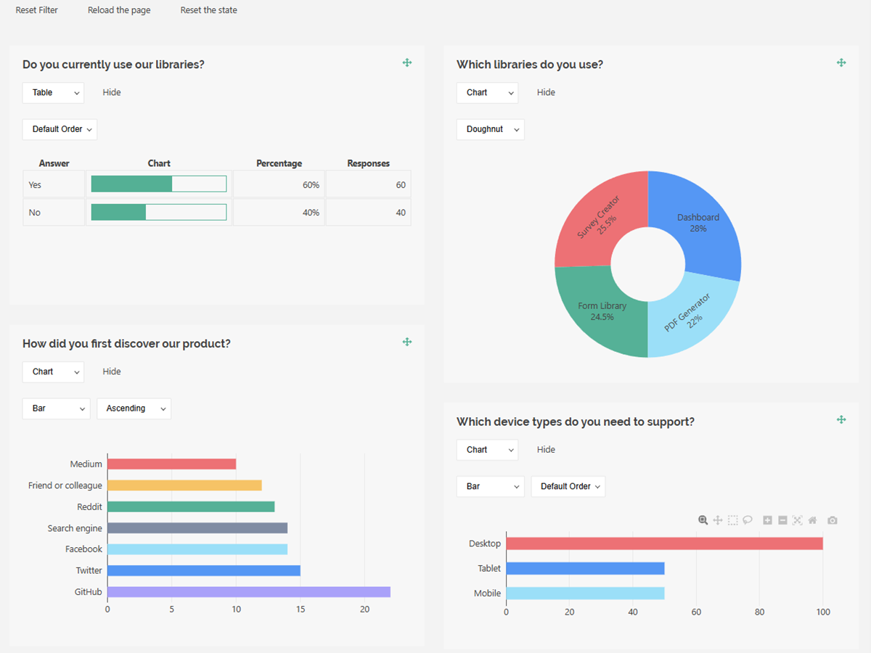Download the device chart as an image

[x=833, y=520]
